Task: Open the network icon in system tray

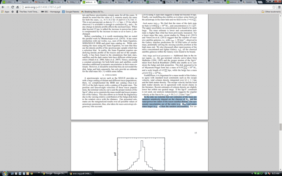Action: click(266, 174)
